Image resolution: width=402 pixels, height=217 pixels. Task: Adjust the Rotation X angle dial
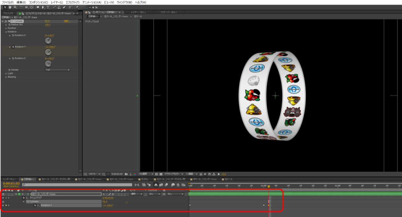48,41
